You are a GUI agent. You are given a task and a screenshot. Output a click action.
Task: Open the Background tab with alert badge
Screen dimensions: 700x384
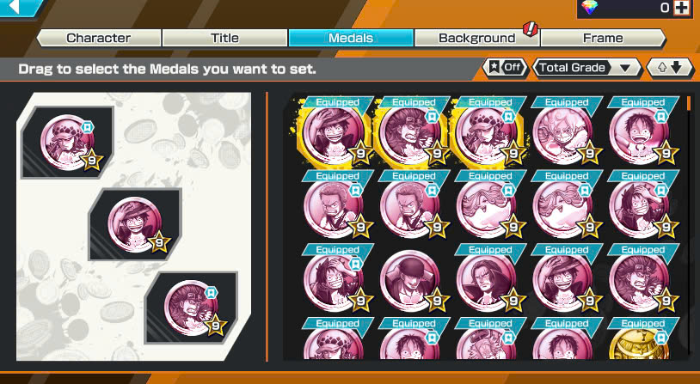pyautogui.click(x=476, y=38)
